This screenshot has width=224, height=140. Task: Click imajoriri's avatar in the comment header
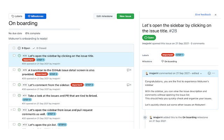(147, 73)
